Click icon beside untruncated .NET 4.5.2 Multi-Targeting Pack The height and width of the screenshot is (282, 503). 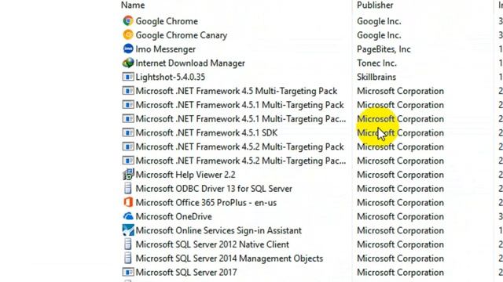[x=128, y=146]
